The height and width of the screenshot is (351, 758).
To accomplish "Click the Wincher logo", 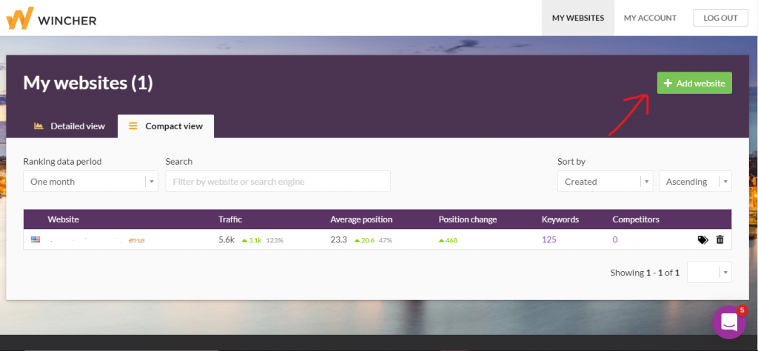I will click(x=51, y=18).
